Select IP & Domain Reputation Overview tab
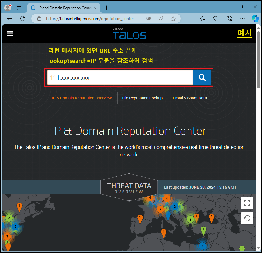Viewport: 262px width, 253px height. (x=82, y=98)
